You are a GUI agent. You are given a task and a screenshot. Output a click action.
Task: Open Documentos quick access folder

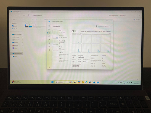coord(16,40)
